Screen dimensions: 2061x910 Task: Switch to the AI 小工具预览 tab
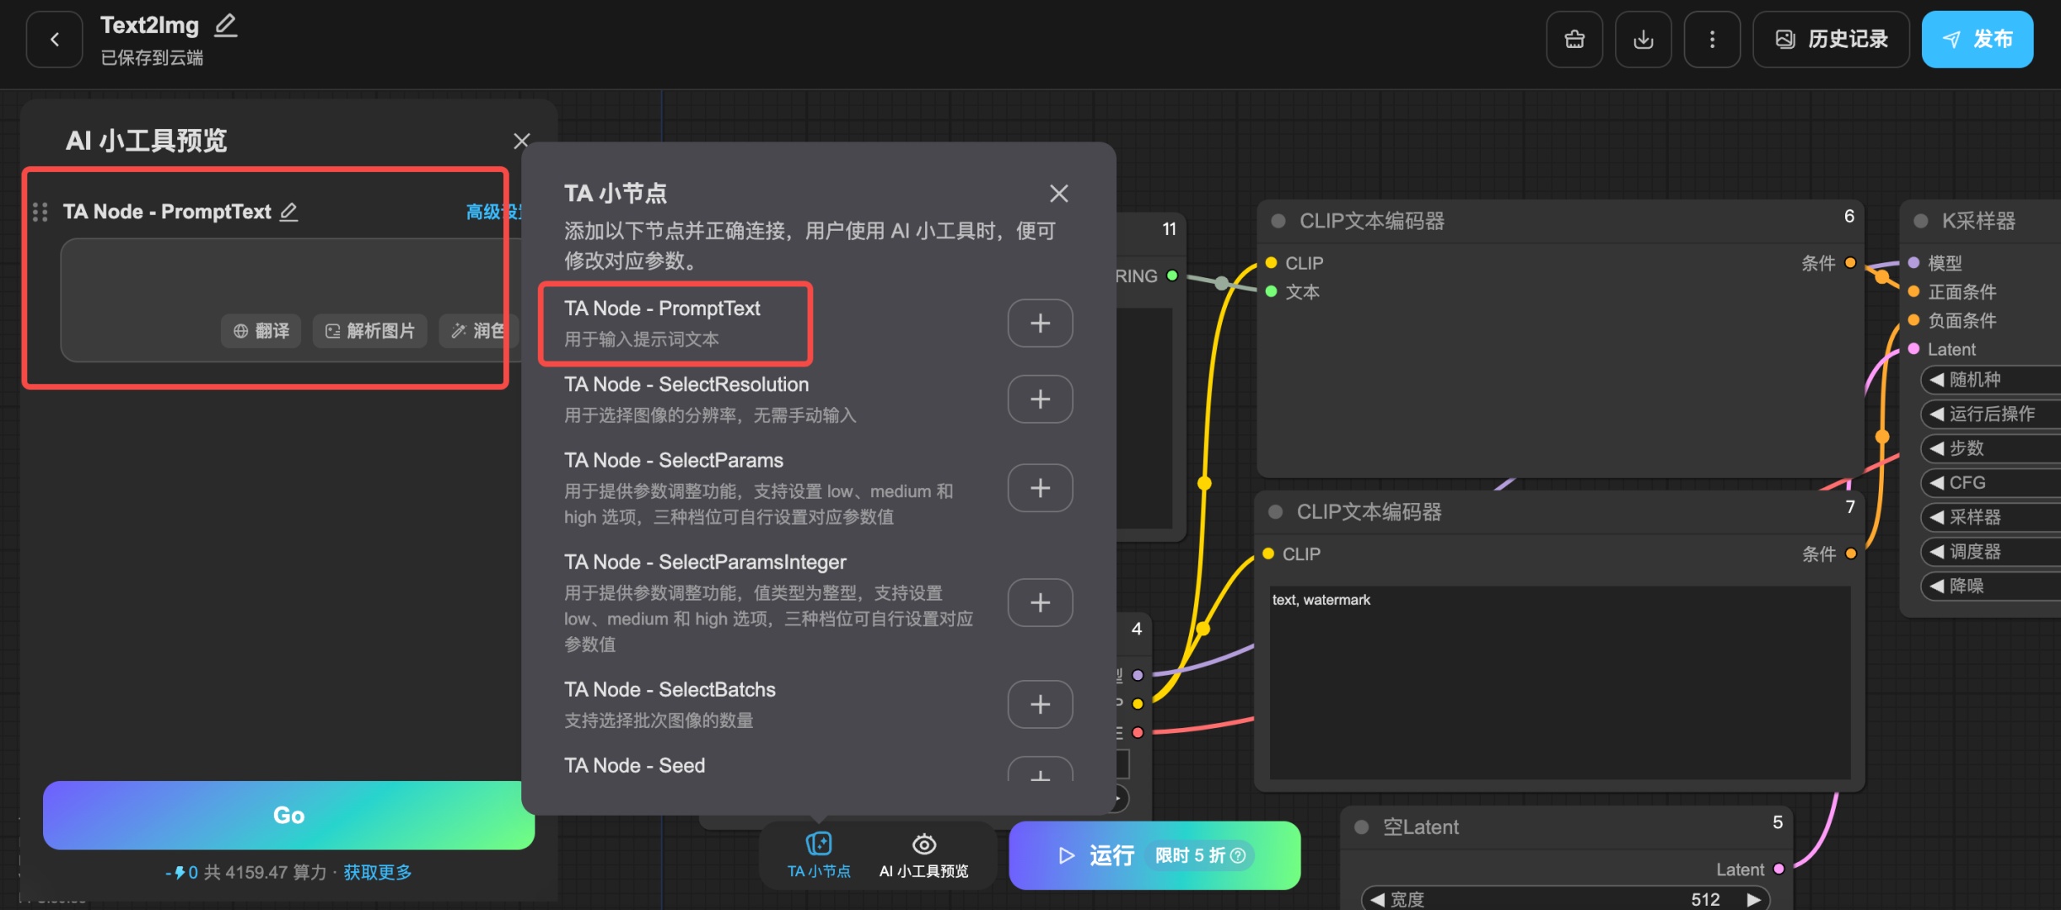[x=923, y=854]
